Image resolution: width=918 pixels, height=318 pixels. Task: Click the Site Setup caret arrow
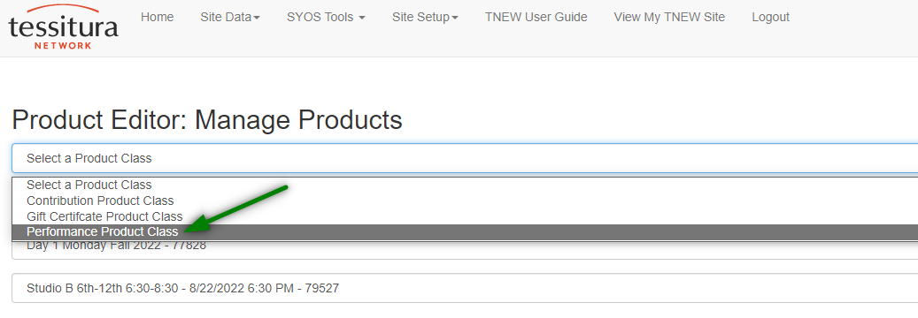pyautogui.click(x=455, y=19)
